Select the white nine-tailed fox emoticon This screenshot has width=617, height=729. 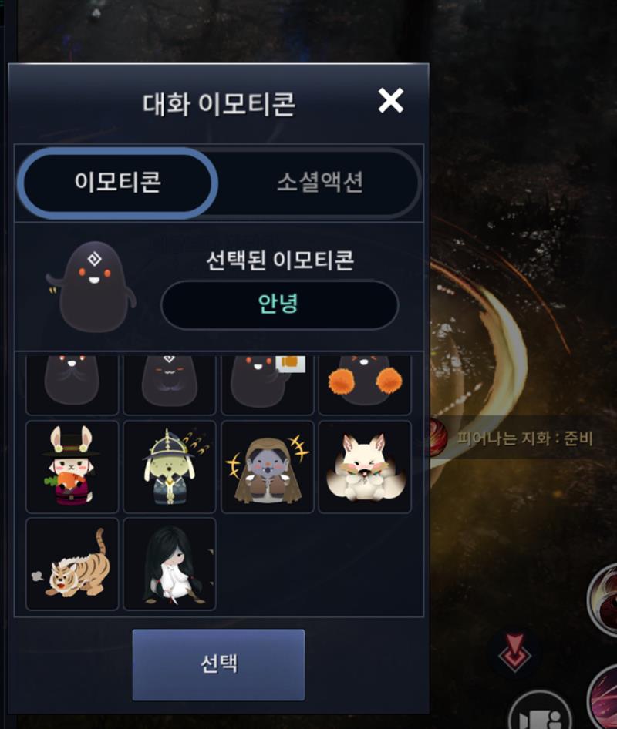tap(365, 467)
